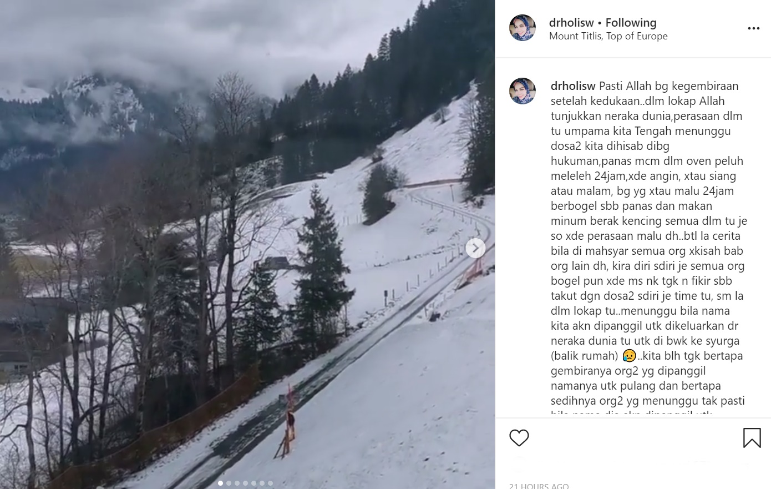This screenshot has width=771, height=489.
Task: Select the fourth carousel dot indicator
Action: coord(245,483)
